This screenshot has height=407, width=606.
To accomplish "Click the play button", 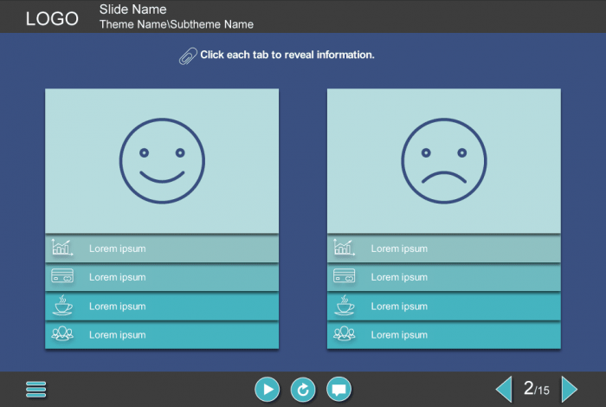I will [x=267, y=389].
